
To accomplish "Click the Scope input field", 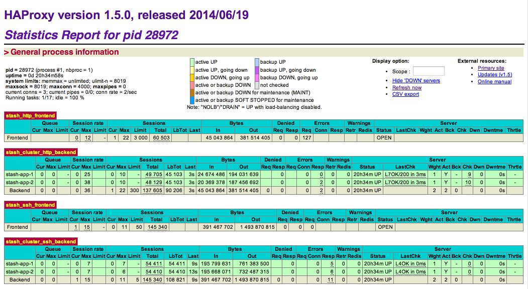I will click(429, 71).
